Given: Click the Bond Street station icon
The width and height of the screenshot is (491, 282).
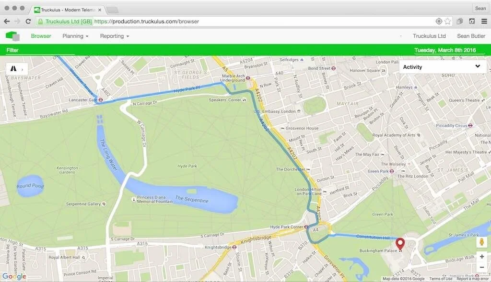Looking at the screenshot, I should [x=334, y=68].
